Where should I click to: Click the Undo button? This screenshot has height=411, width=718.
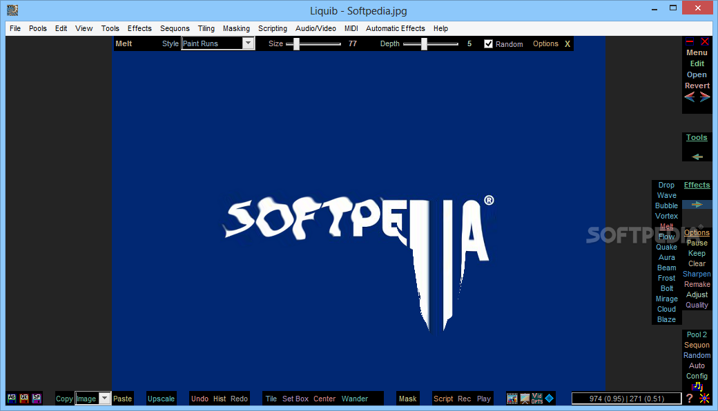[x=200, y=399]
